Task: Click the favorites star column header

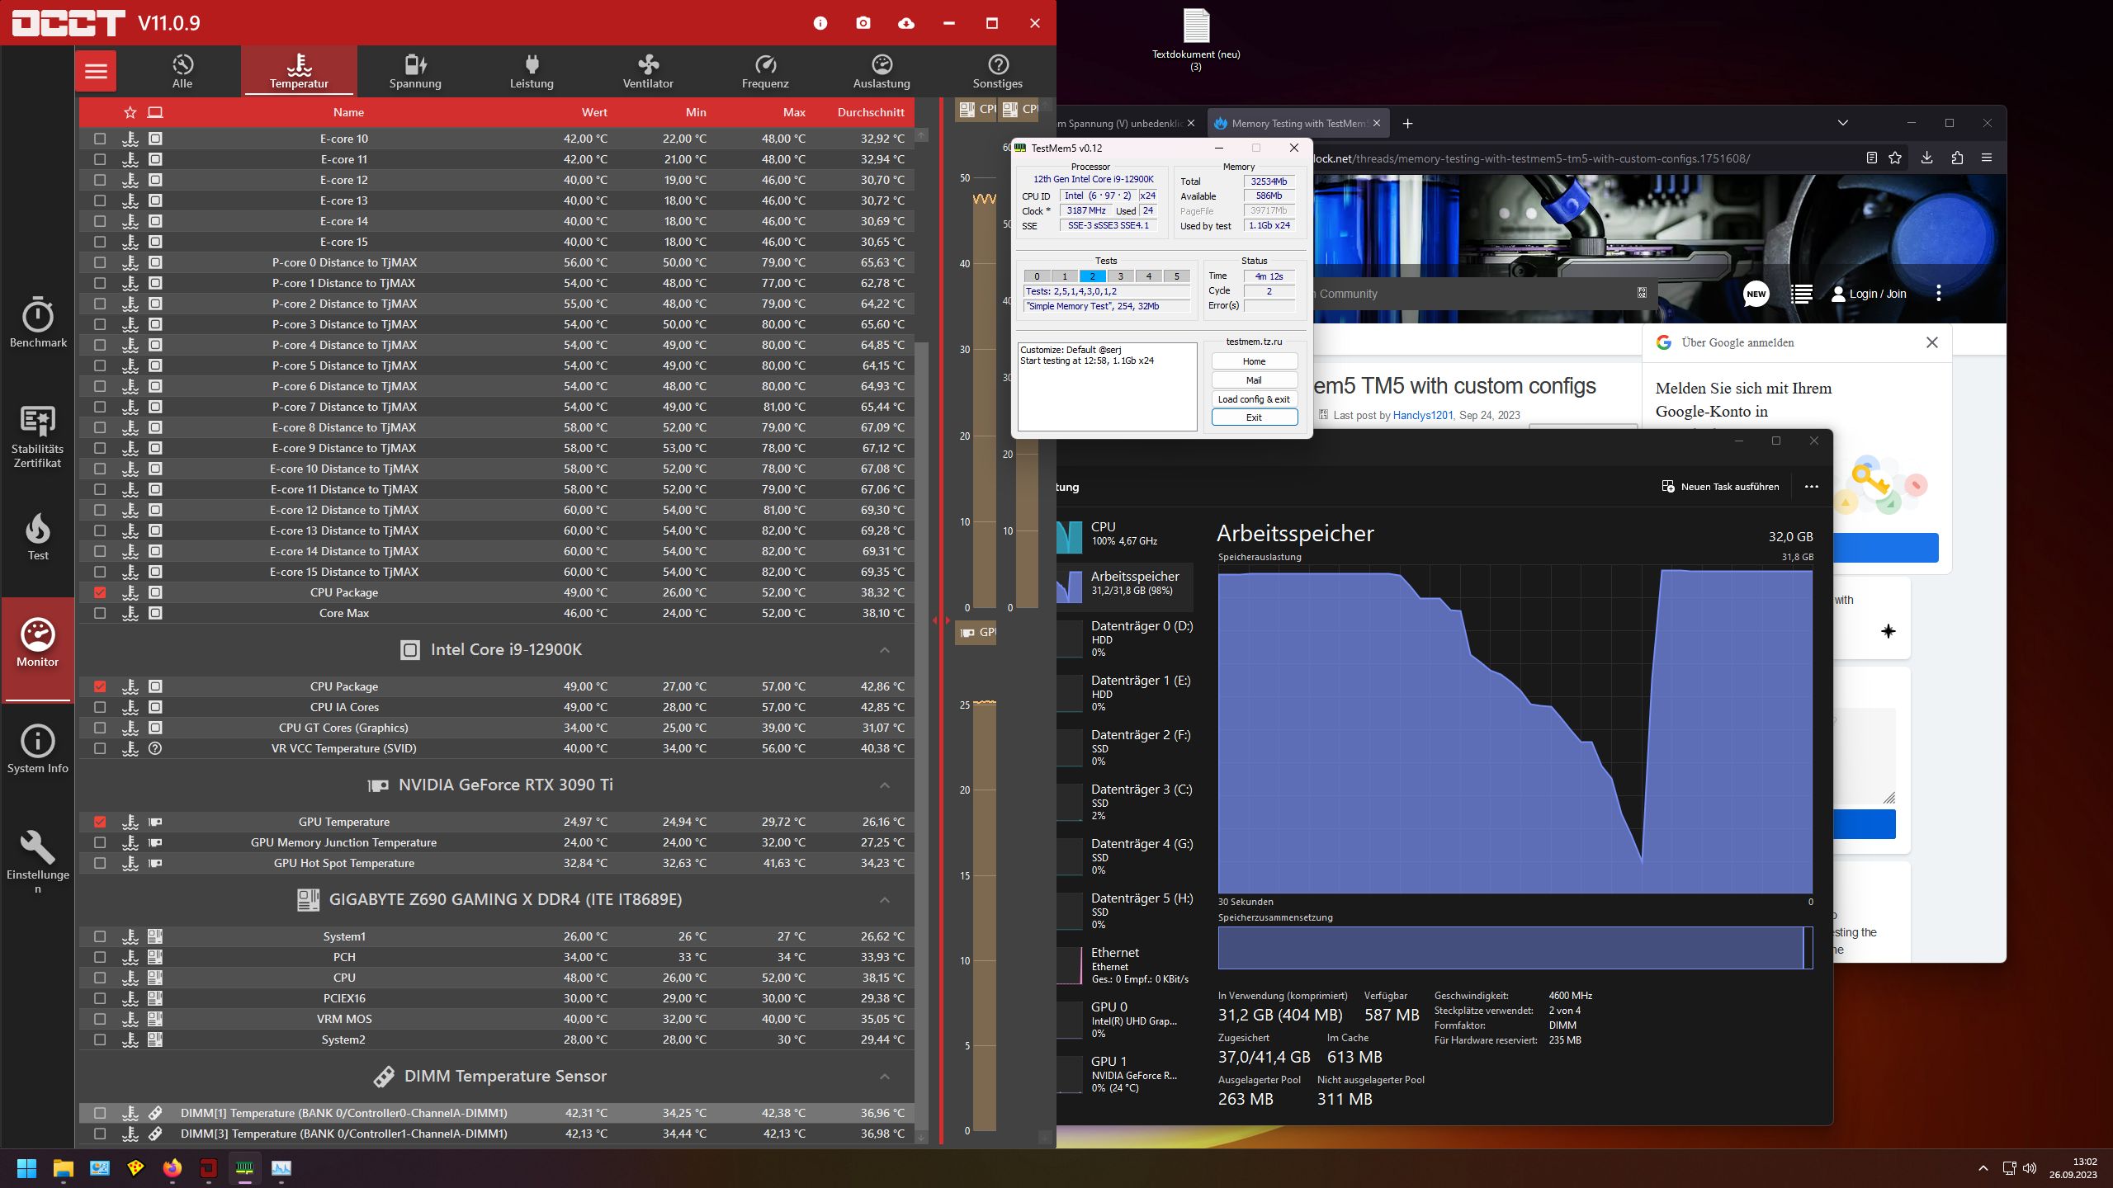Action: pos(130,112)
